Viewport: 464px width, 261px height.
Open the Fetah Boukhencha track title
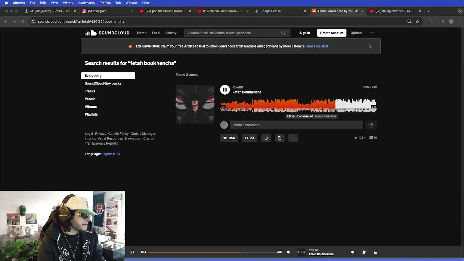coord(247,92)
